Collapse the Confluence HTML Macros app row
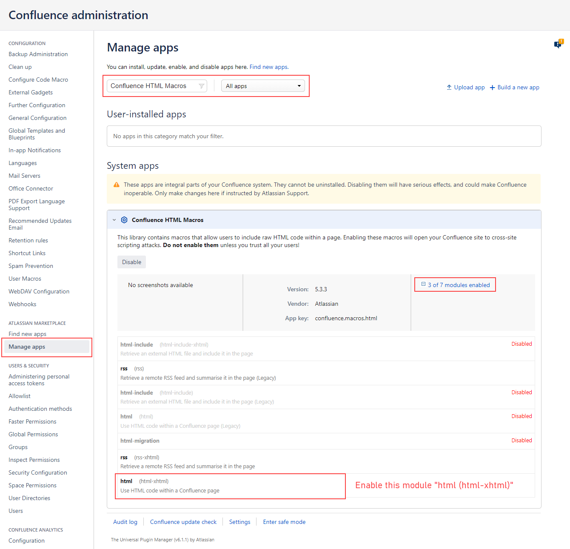This screenshot has height=549, width=570. 114,220
